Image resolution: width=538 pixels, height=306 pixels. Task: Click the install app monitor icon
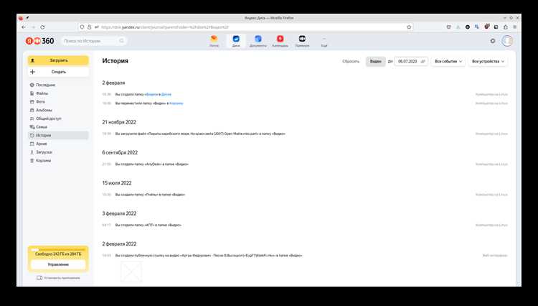click(x=39, y=278)
